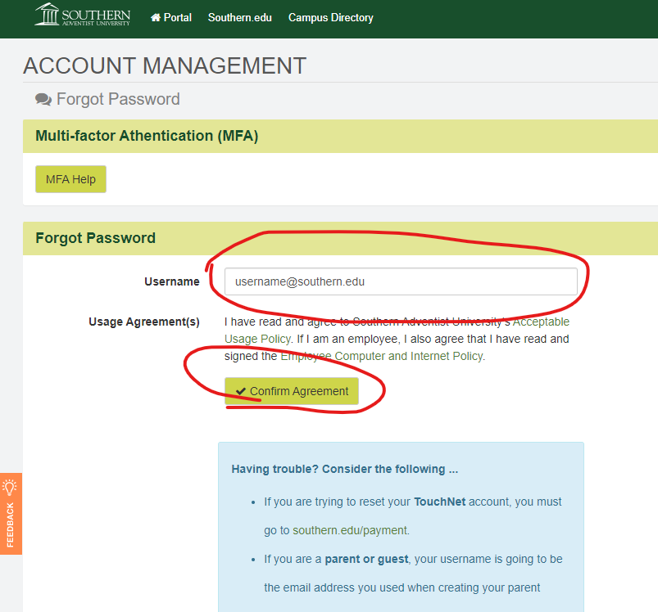The height and width of the screenshot is (612, 658).
Task: Open Southern.edu from the top navigation
Action: [x=239, y=17]
